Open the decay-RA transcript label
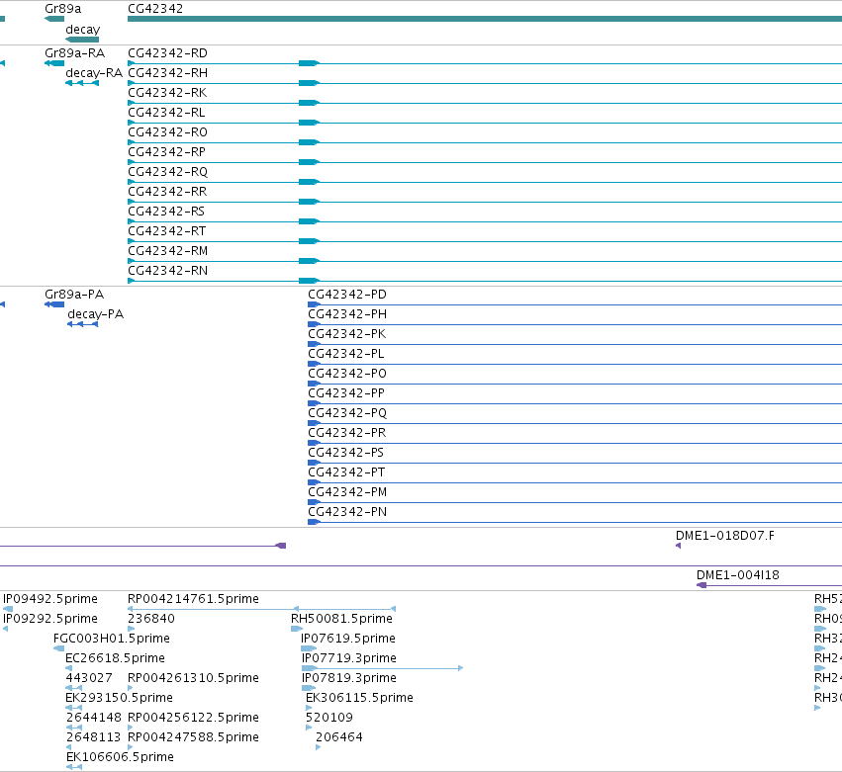Screen dimensions: 842x772 [x=94, y=73]
